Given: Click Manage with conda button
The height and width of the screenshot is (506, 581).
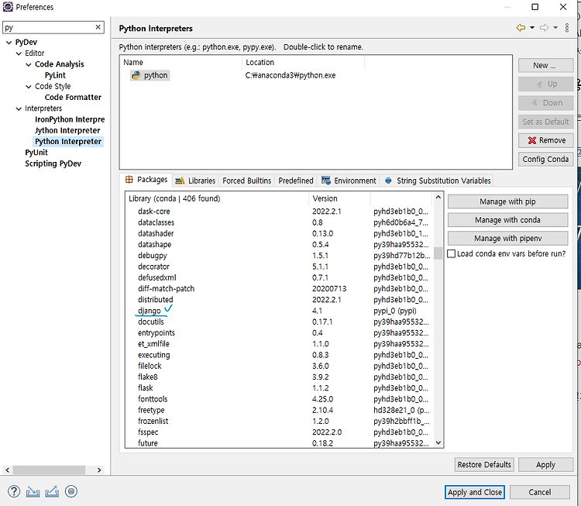Looking at the screenshot, I should click(x=507, y=220).
